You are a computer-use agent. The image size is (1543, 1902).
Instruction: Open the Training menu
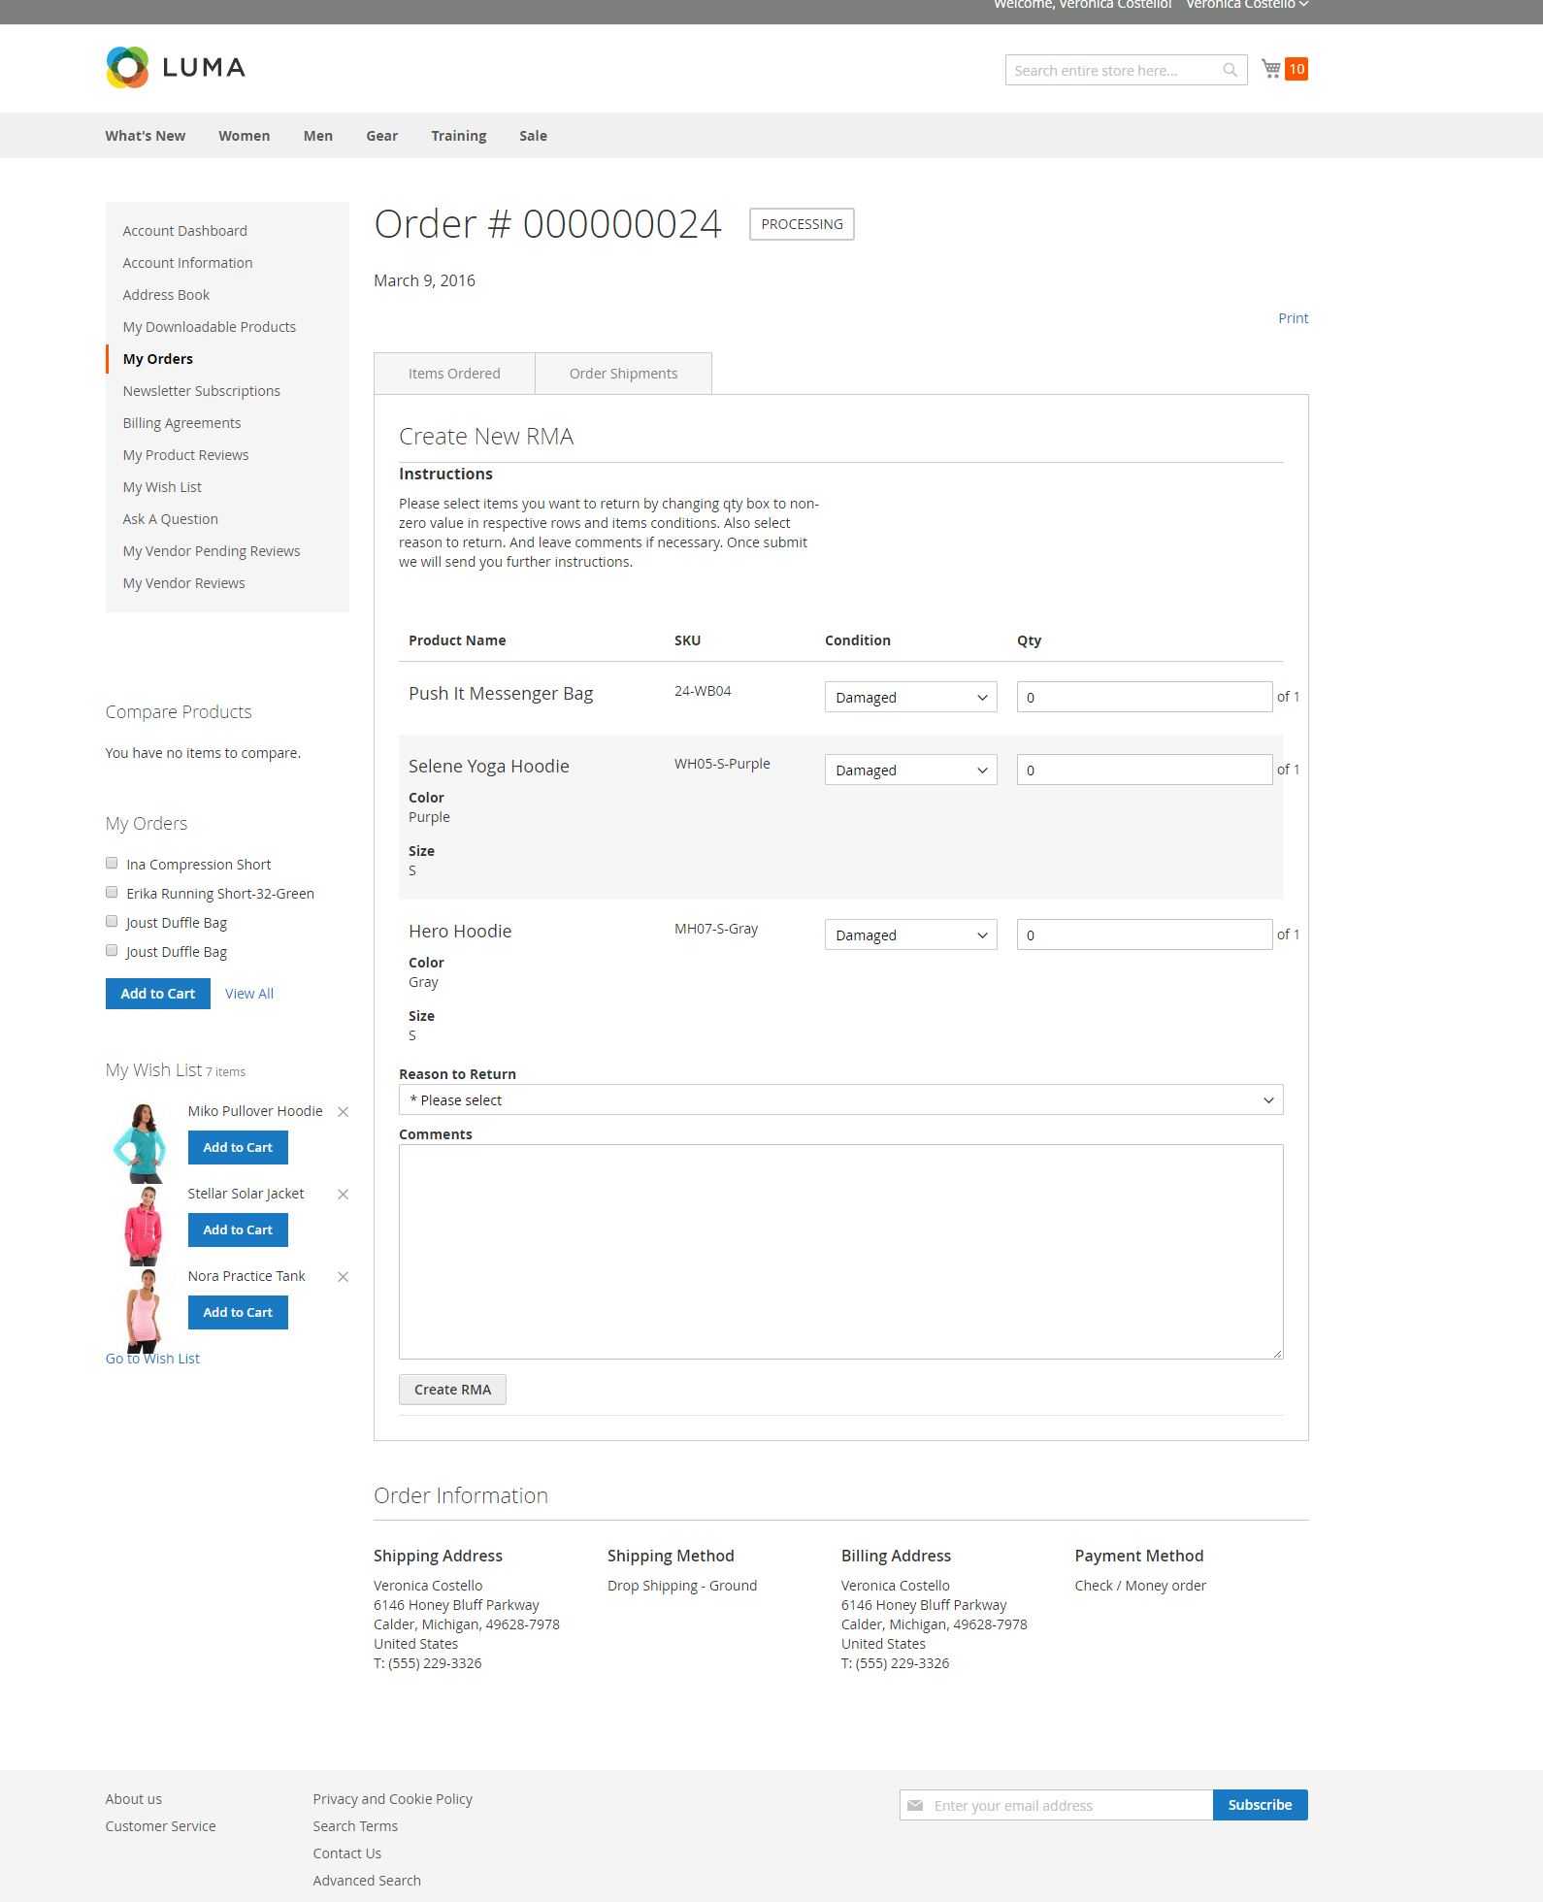[x=459, y=136]
